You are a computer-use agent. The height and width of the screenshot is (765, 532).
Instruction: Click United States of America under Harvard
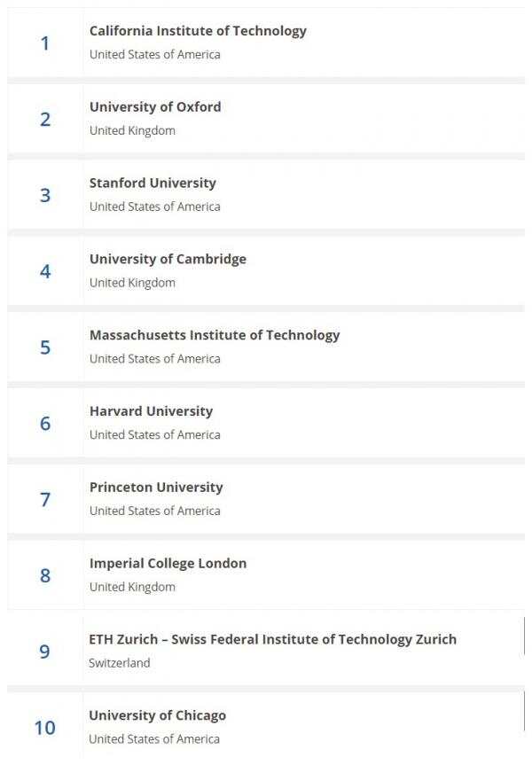coord(154,434)
